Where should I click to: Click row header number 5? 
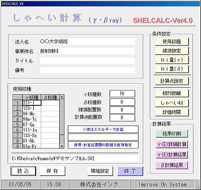click(18, 124)
